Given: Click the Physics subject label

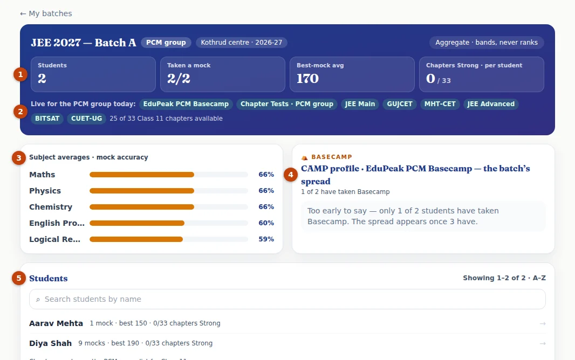Looking at the screenshot, I should click(45, 191).
